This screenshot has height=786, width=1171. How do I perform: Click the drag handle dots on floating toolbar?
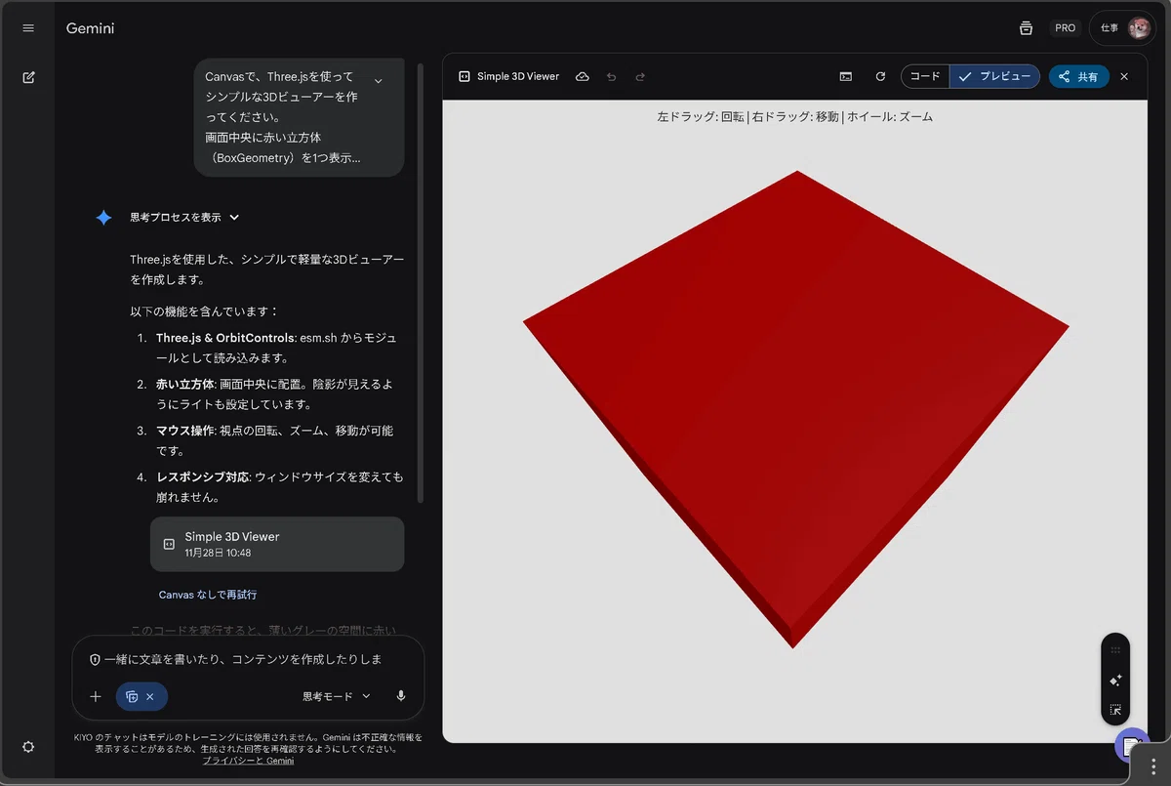coord(1115,649)
